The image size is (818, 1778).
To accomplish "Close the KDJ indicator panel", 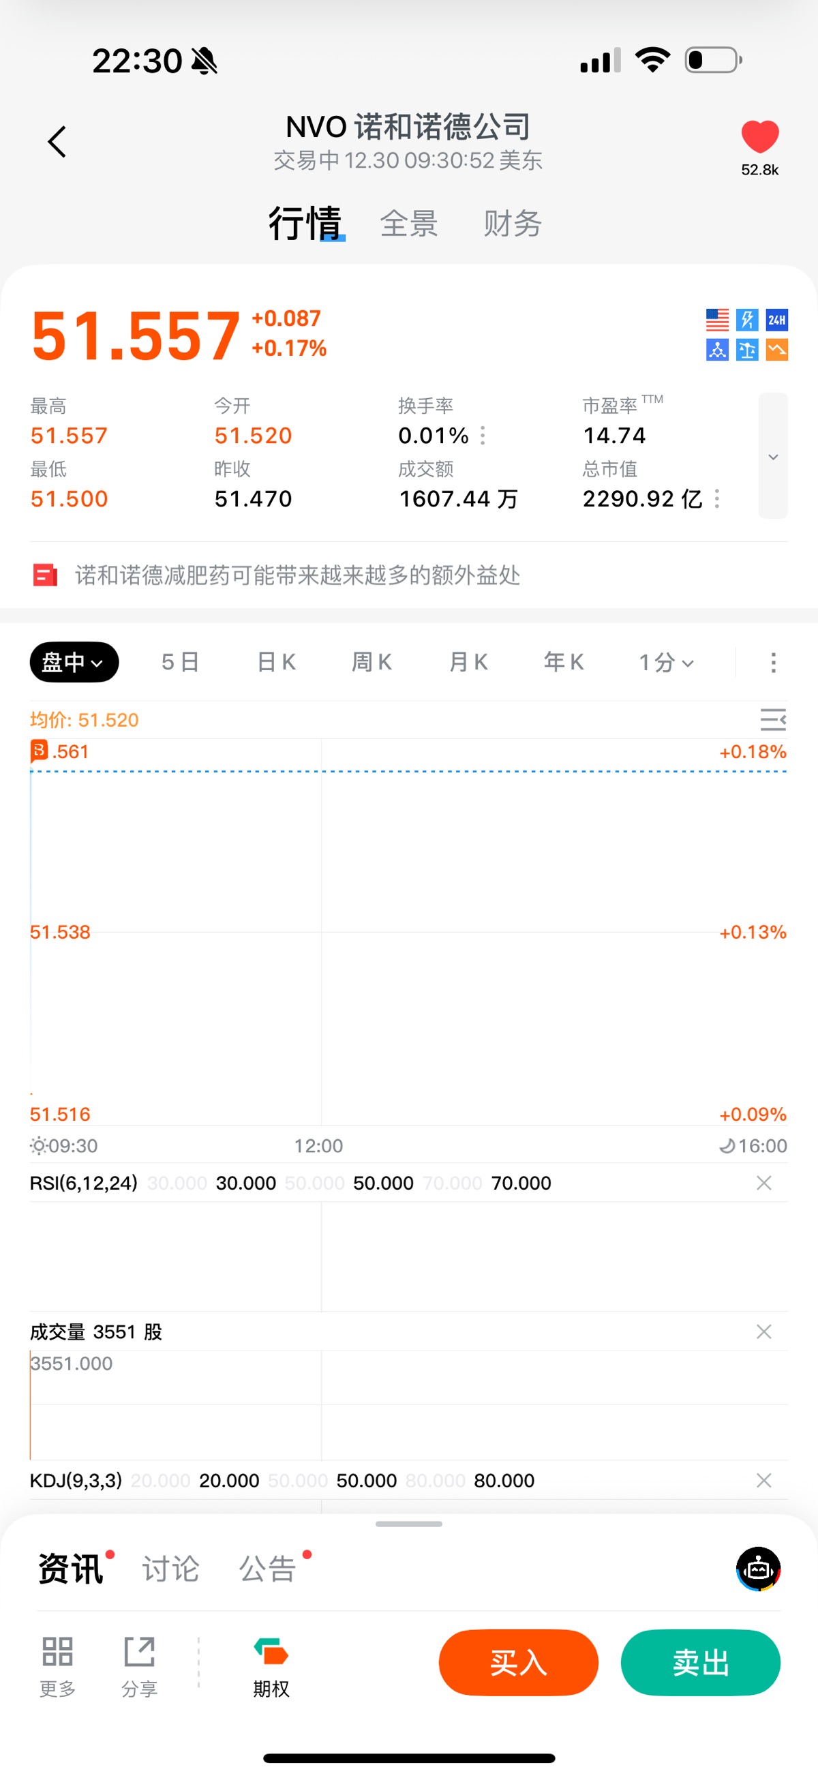I will click(x=763, y=1480).
